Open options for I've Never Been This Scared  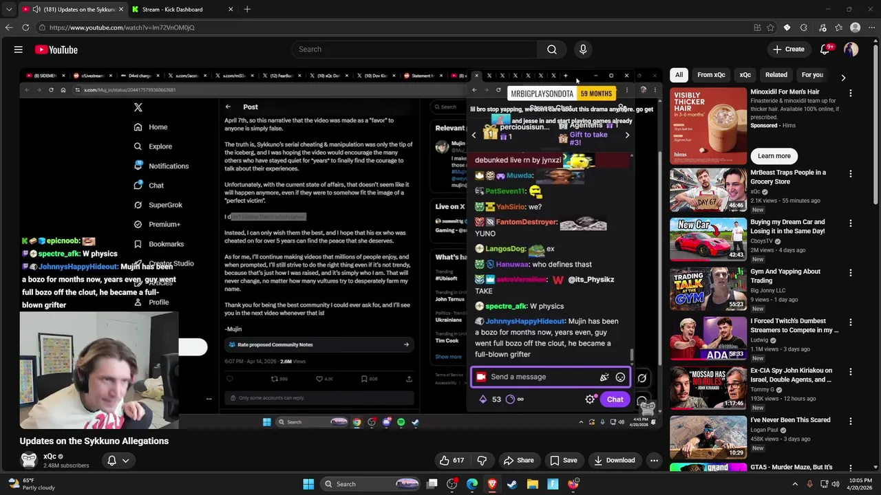851,421
